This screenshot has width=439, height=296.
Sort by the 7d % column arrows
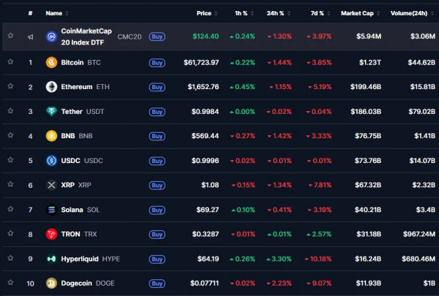pos(329,13)
